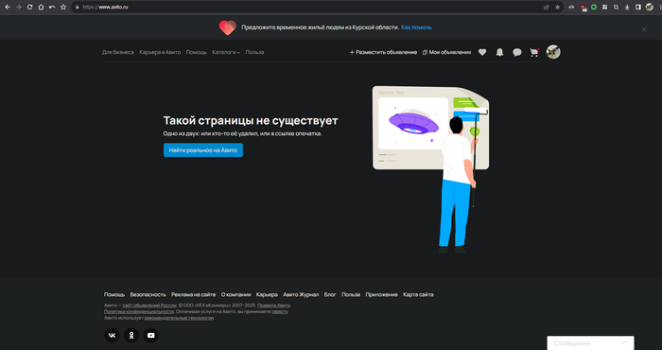Open footer 'О компании' link
The width and height of the screenshot is (662, 350).
click(235, 295)
